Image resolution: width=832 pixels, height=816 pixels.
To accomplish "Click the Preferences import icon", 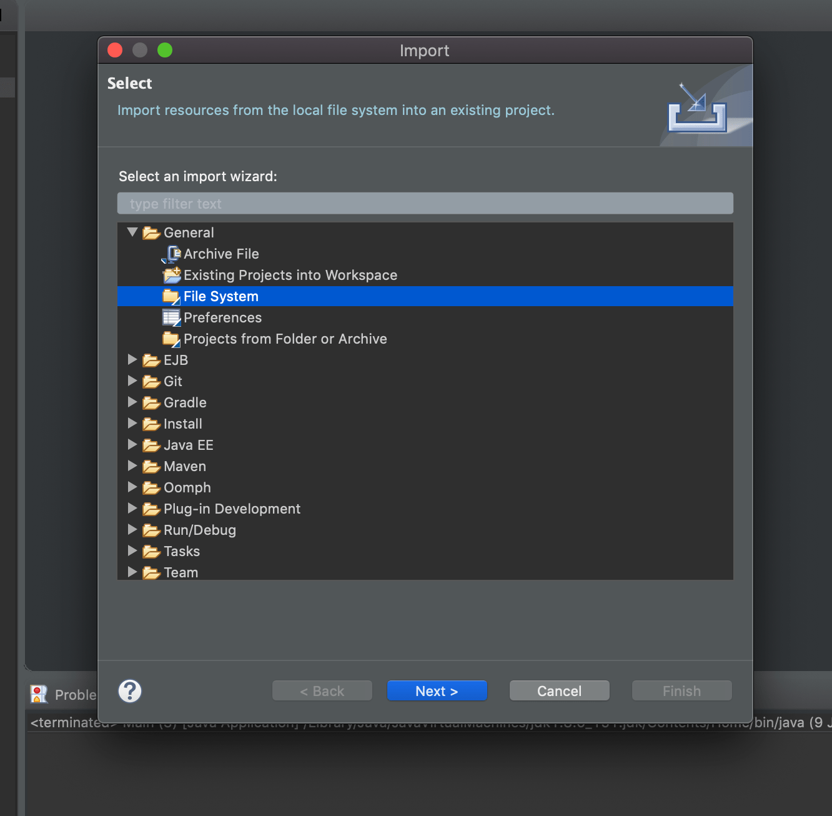I will pos(171,317).
